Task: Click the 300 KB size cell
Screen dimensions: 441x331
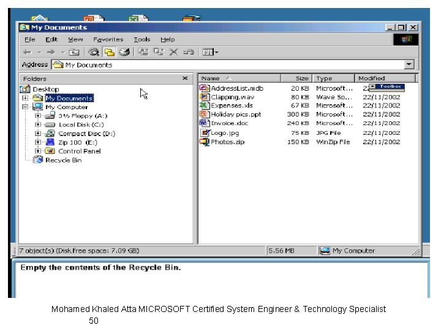Action: [x=298, y=114]
